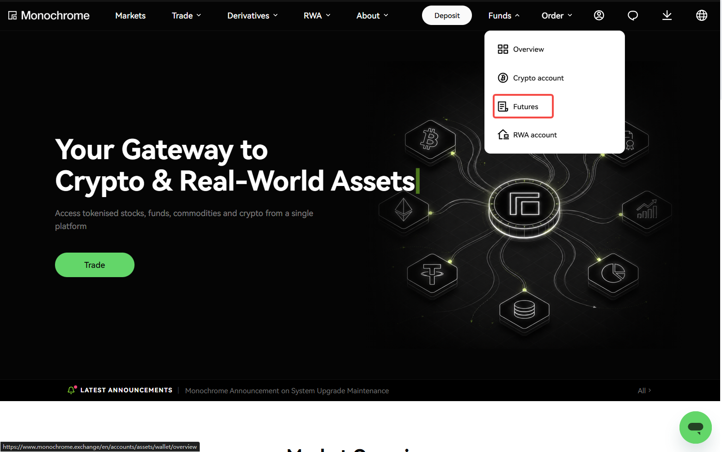Expand the Trade dropdown menu
This screenshot has height=452, width=722.
[186, 15]
